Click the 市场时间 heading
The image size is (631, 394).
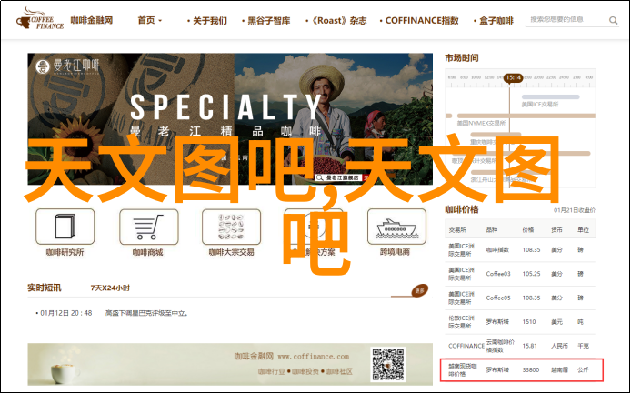tap(462, 58)
